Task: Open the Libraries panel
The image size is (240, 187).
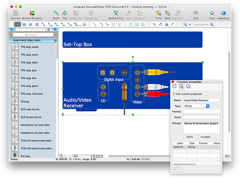Action: point(15,15)
